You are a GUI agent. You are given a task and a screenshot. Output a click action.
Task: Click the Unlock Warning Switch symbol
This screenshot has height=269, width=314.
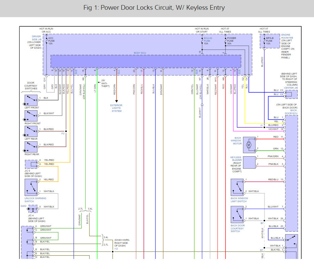(31, 187)
